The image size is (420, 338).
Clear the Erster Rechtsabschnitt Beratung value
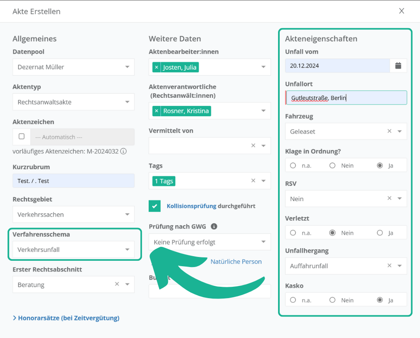117,284
